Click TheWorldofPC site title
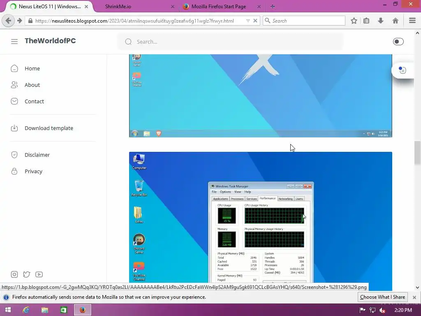The width and height of the screenshot is (421, 316). tap(50, 41)
